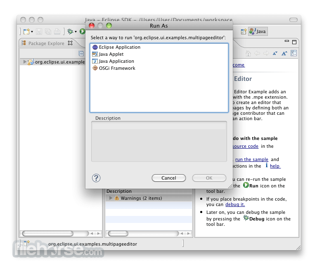Click Package Explorer horizontal scrollbar thumb
The width and height of the screenshot is (317, 270).
[x=48, y=233]
